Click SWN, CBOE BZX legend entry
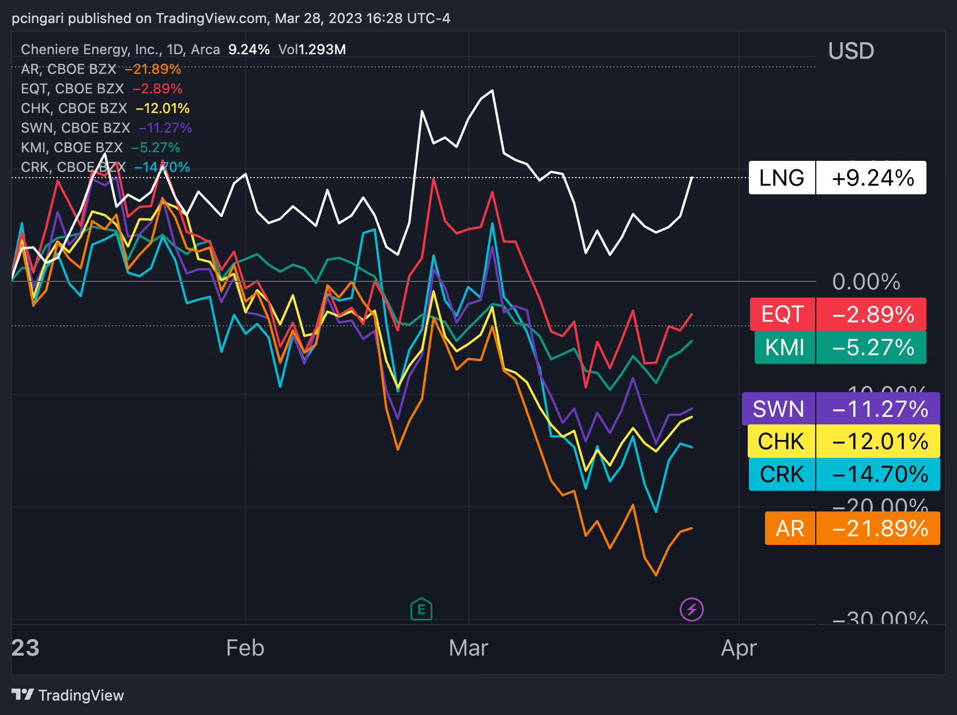The image size is (957, 715). coord(106,128)
